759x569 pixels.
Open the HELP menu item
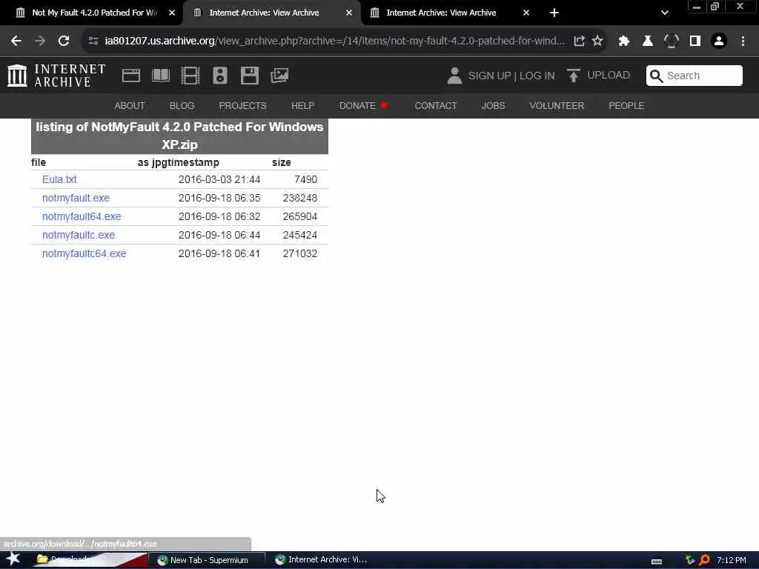pos(302,105)
